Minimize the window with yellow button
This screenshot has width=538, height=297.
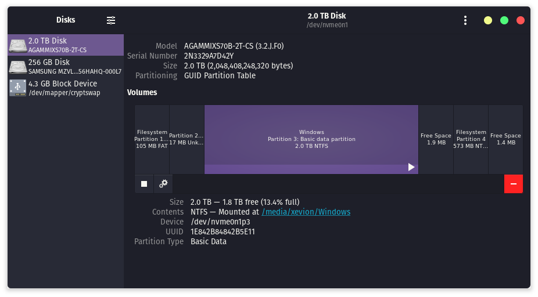(488, 20)
